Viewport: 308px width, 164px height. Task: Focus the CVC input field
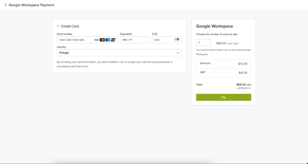click(167, 40)
